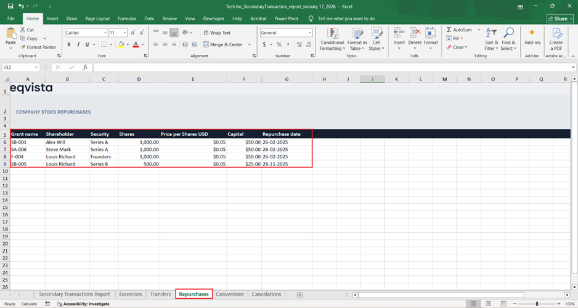The image size is (578, 308).
Task: Open the font name dropdown
Action: (105, 33)
